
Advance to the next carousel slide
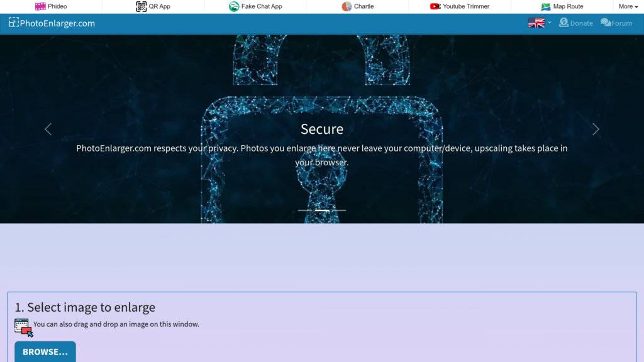(x=596, y=129)
